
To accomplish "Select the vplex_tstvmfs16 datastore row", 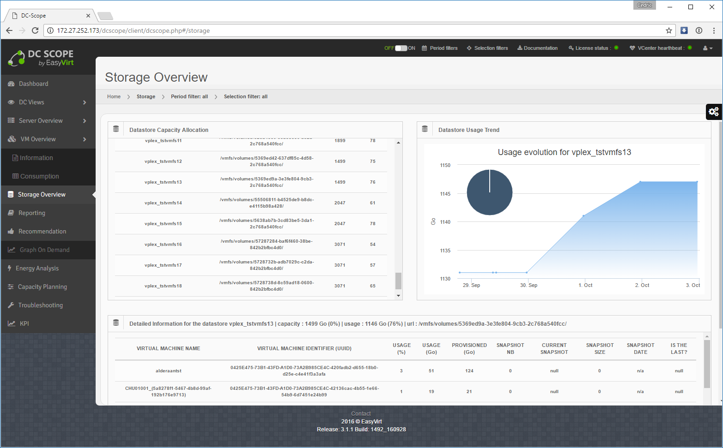I will pos(251,245).
